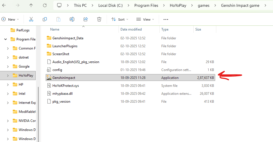Sort by Date modified column header
The image size is (273, 142).
pyautogui.click(x=131, y=29)
